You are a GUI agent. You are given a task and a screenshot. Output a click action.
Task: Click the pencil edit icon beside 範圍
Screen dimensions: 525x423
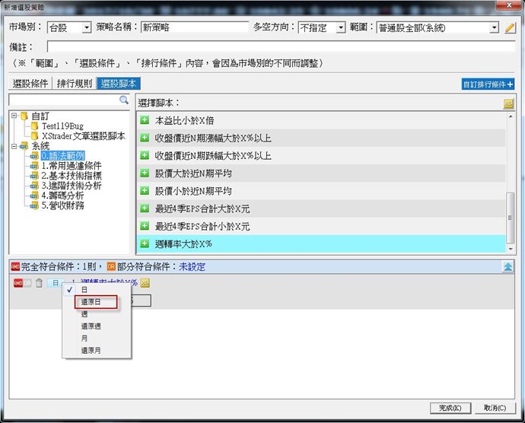(x=511, y=27)
